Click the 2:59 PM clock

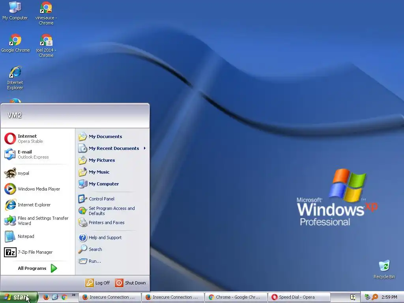tap(389, 297)
